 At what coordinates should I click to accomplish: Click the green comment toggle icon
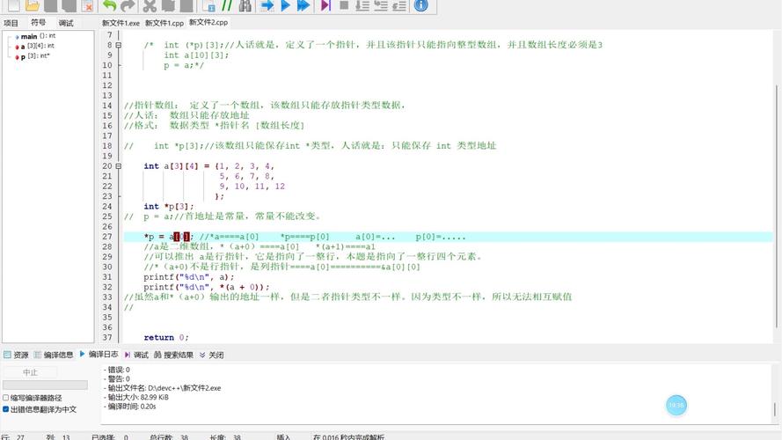point(227,5)
